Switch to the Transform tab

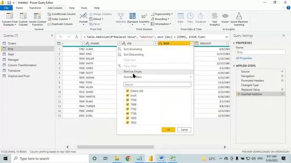click(x=35, y=8)
